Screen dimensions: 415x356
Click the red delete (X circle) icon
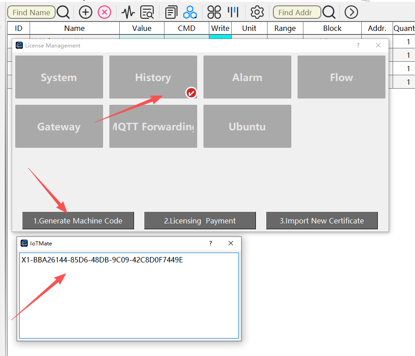(104, 12)
